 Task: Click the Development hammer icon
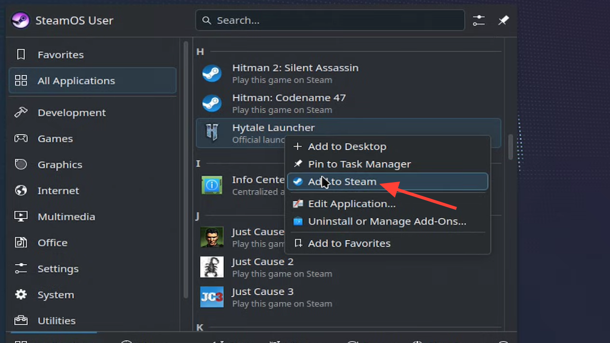(21, 112)
